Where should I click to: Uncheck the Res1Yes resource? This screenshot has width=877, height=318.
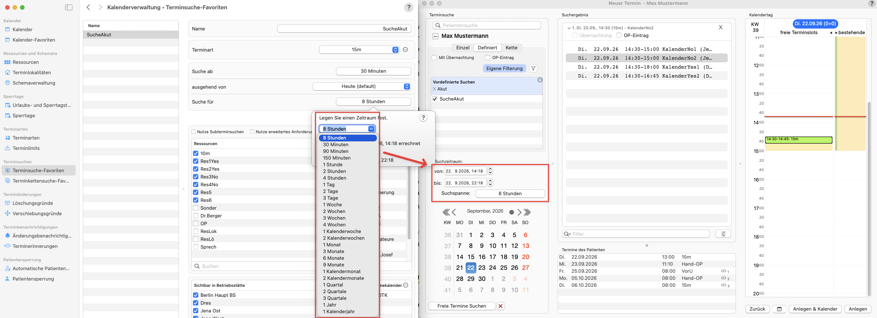point(196,161)
